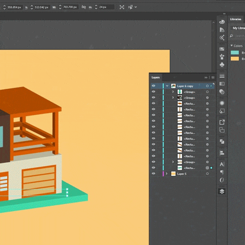Click the active Layers icon in the dock
Image resolution: width=245 pixels, height=245 pixels.
(222, 191)
